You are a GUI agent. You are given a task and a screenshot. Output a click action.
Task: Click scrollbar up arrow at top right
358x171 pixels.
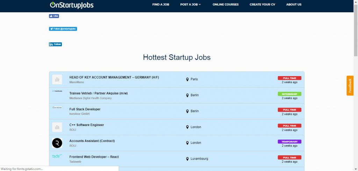coord(356,2)
